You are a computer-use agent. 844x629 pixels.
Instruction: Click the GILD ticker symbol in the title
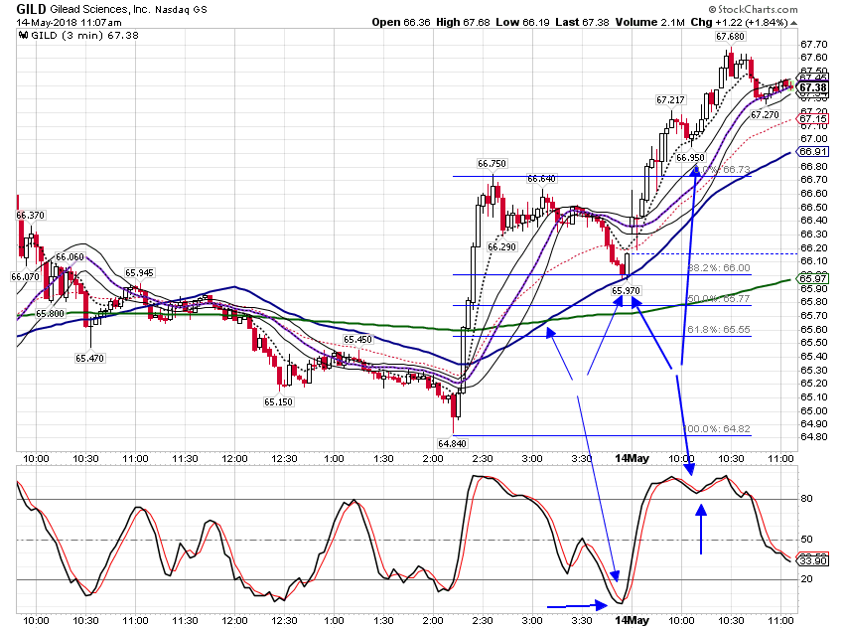point(31,9)
